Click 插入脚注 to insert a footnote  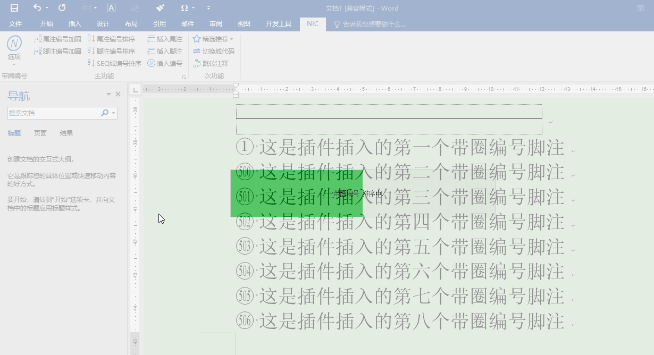tap(165, 51)
